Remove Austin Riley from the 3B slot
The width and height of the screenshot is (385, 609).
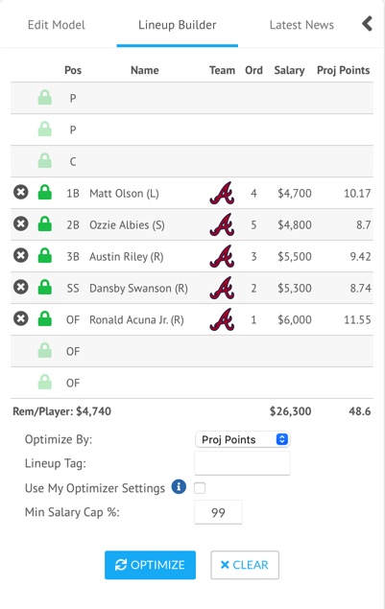coord(21,255)
